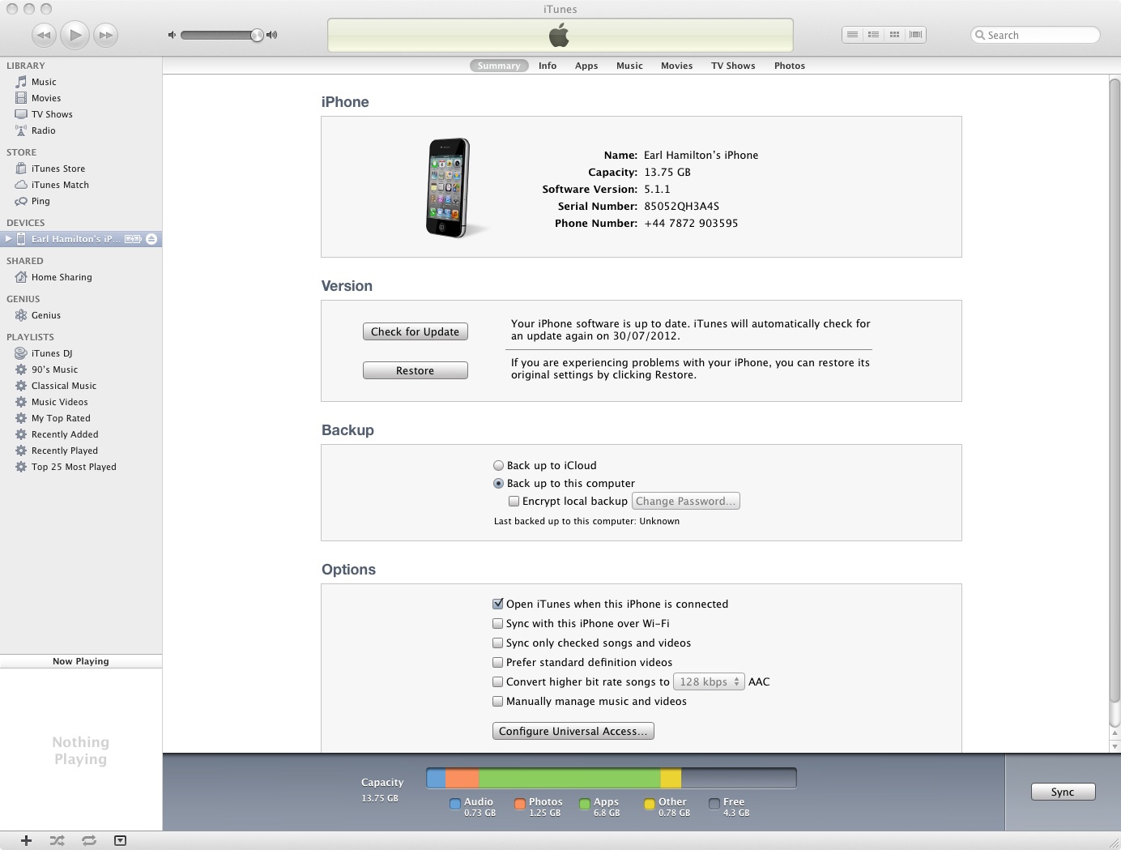Click the blue Audio capacity swatch
Viewport: 1121px width, 850px height.
tap(455, 804)
